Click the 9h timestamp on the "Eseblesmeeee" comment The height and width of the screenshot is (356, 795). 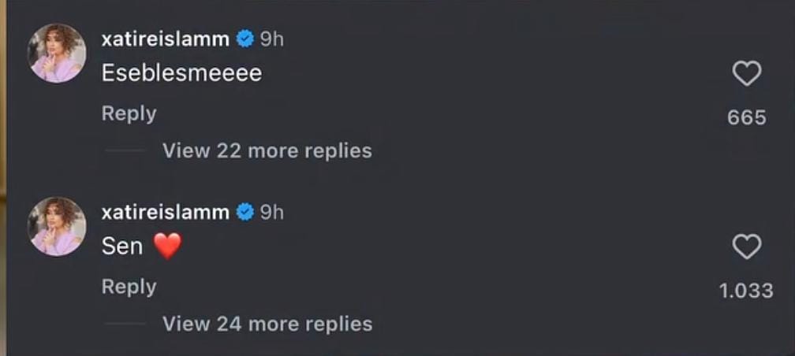pos(271,39)
